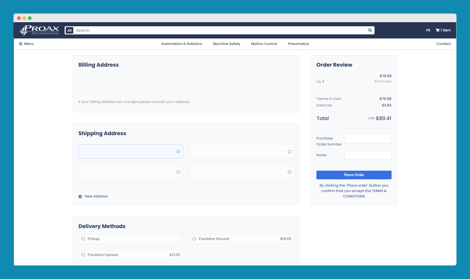Click the search magnifier icon
The image size is (470, 279).
(370, 30)
